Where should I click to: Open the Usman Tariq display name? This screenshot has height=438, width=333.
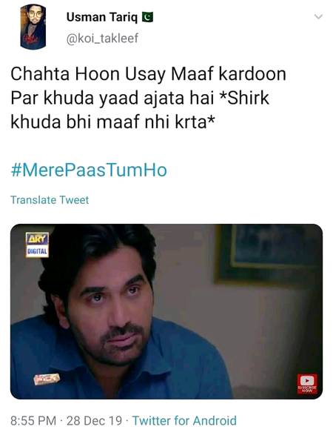point(102,17)
